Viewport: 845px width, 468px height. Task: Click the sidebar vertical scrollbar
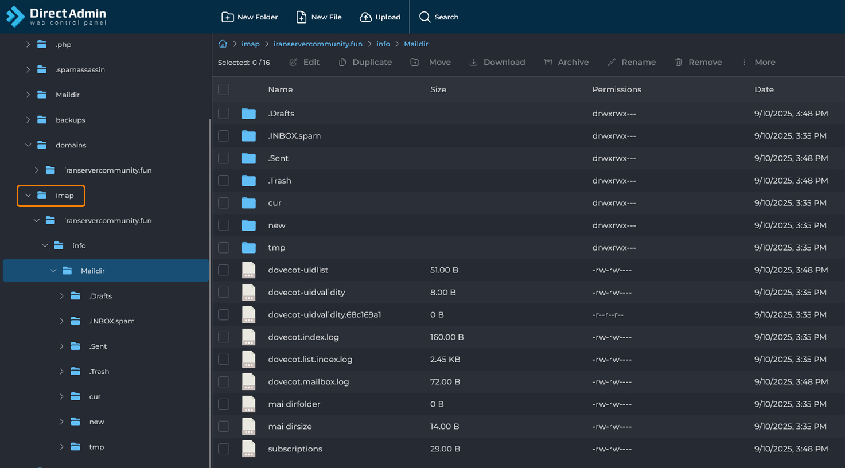tap(210, 287)
